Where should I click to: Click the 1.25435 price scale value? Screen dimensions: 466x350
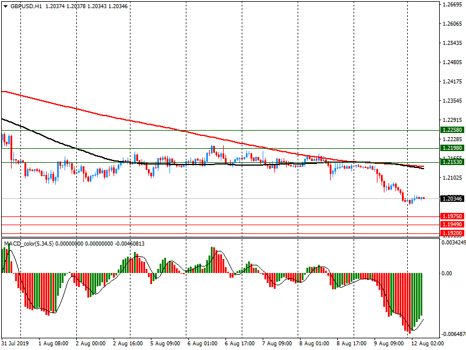click(453, 43)
